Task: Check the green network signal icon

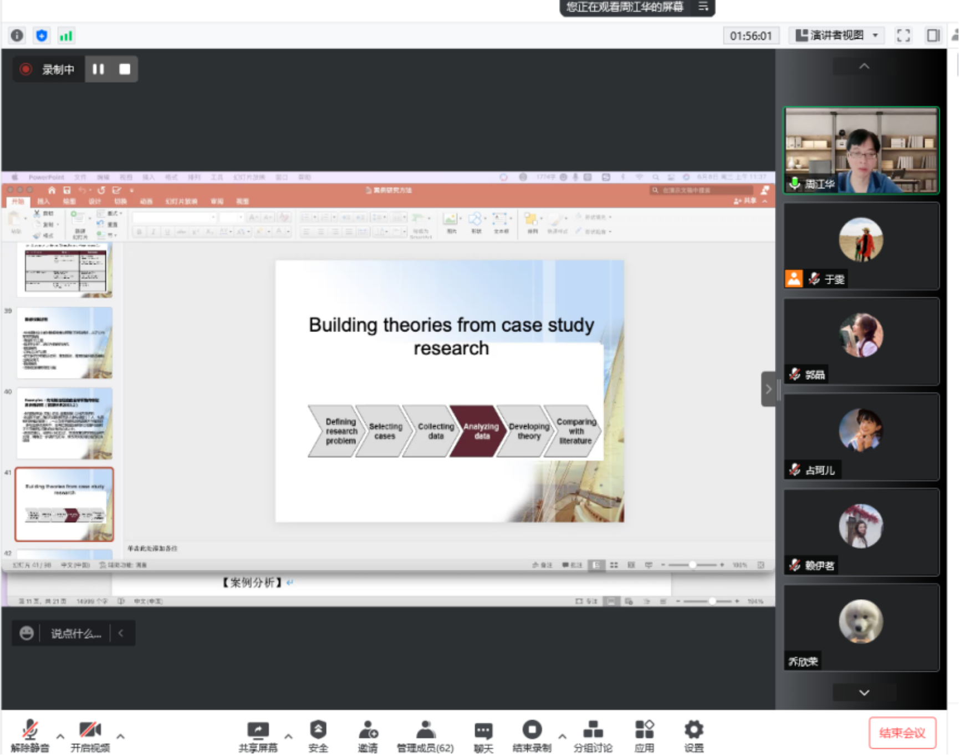Action: (x=66, y=35)
